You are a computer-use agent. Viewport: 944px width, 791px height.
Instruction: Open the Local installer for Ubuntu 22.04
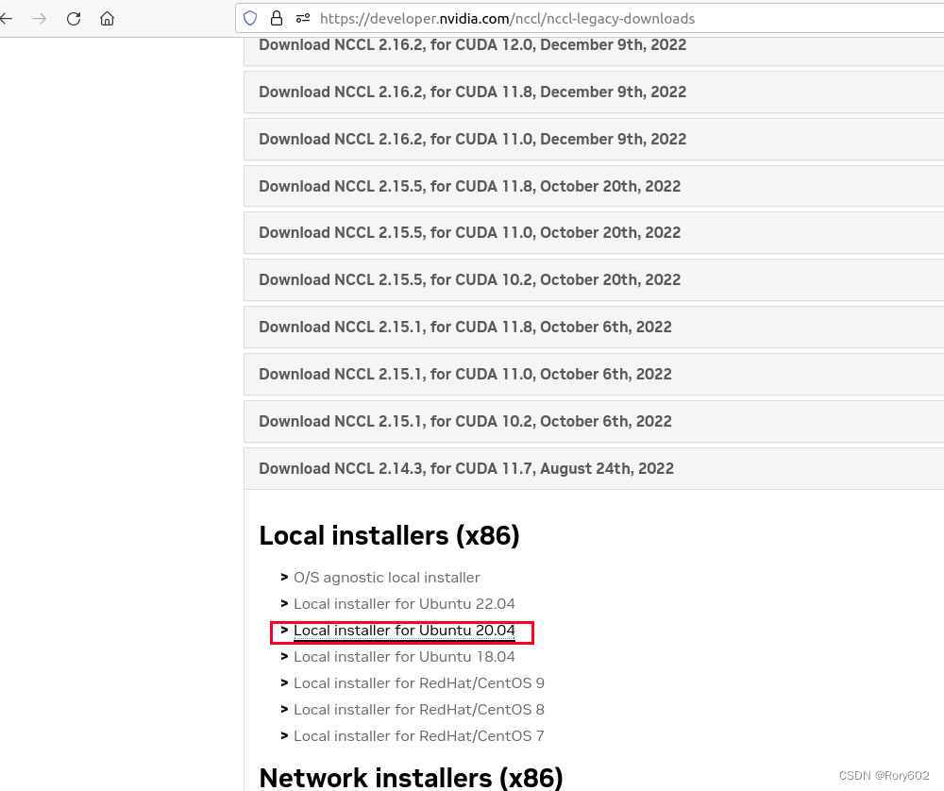click(404, 603)
